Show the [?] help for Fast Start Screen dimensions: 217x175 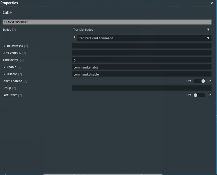click(20, 95)
